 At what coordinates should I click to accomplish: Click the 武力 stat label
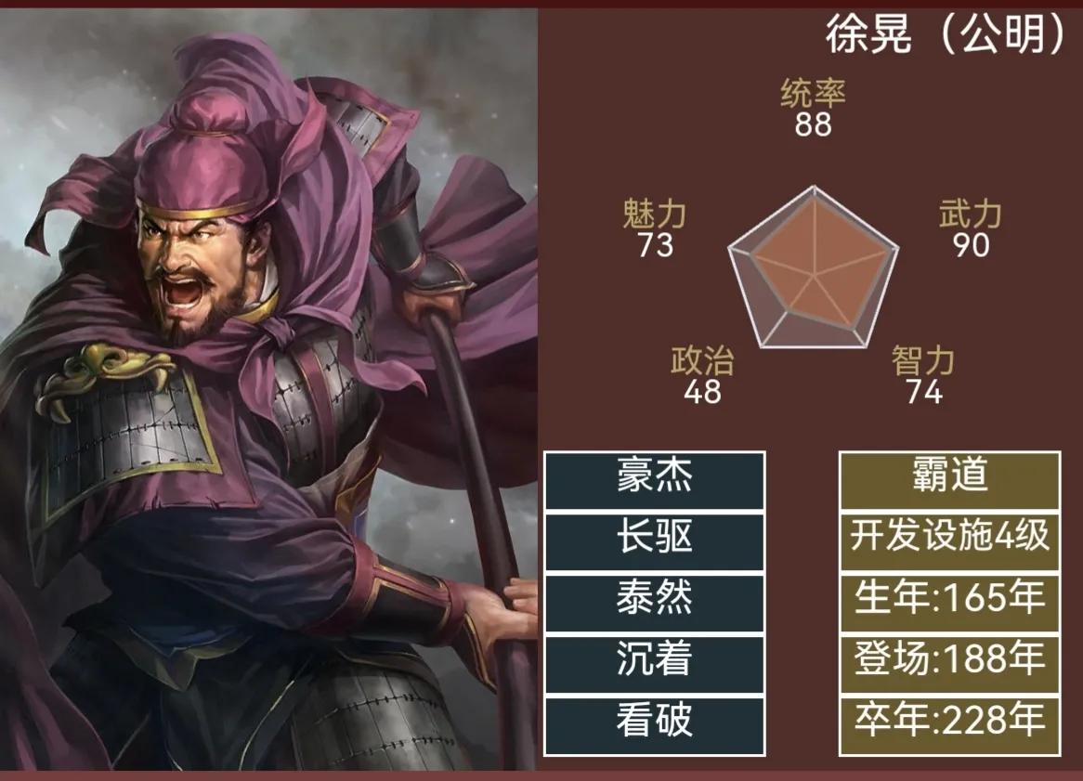click(x=971, y=215)
